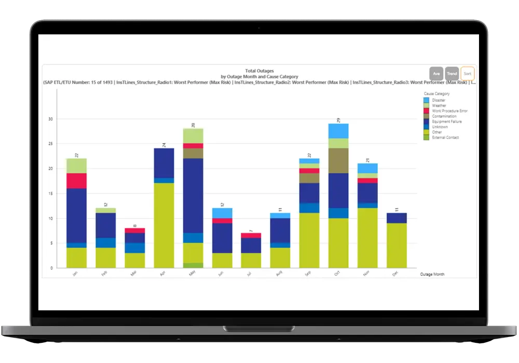Select the December bar's dark blue segment
519x363 pixels.
pos(396,218)
